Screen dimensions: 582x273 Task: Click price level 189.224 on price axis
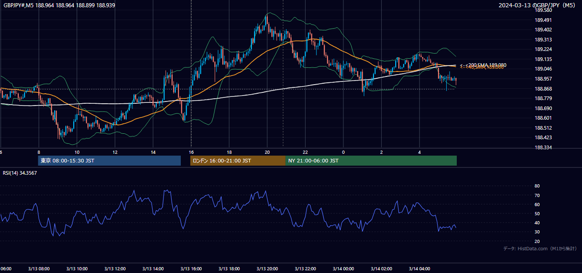tap(543, 50)
